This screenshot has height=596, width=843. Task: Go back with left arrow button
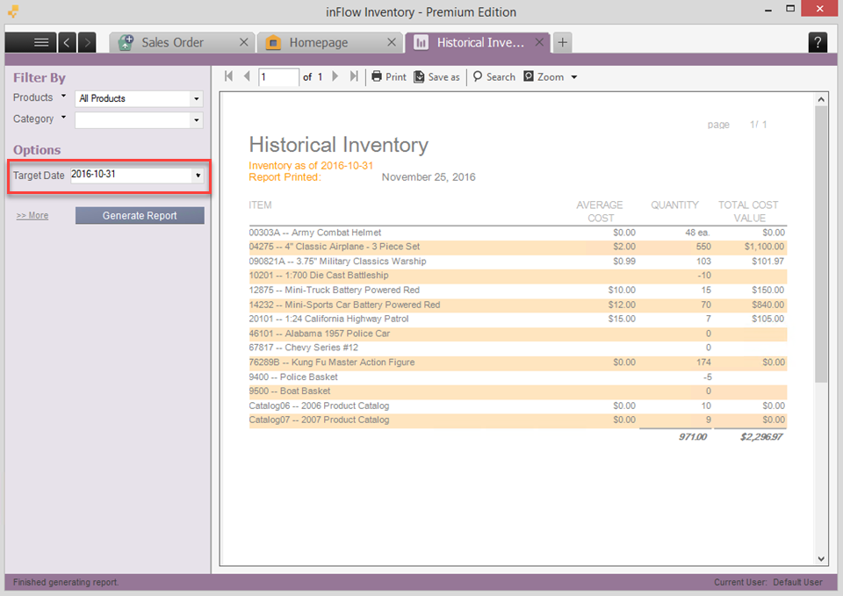(67, 42)
